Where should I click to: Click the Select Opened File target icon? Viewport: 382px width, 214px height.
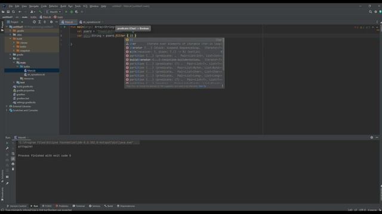point(34,22)
